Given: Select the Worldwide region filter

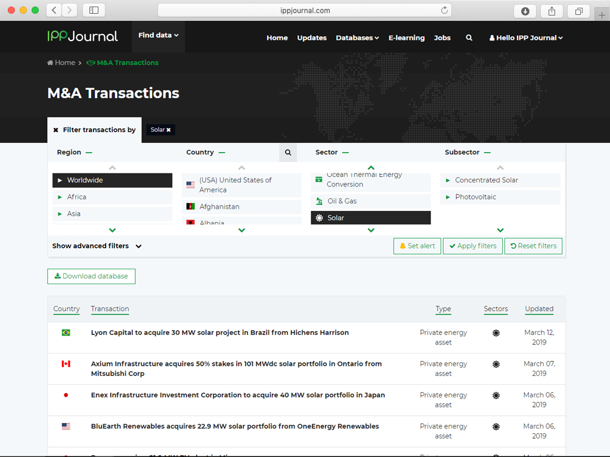Looking at the screenshot, I should [112, 181].
